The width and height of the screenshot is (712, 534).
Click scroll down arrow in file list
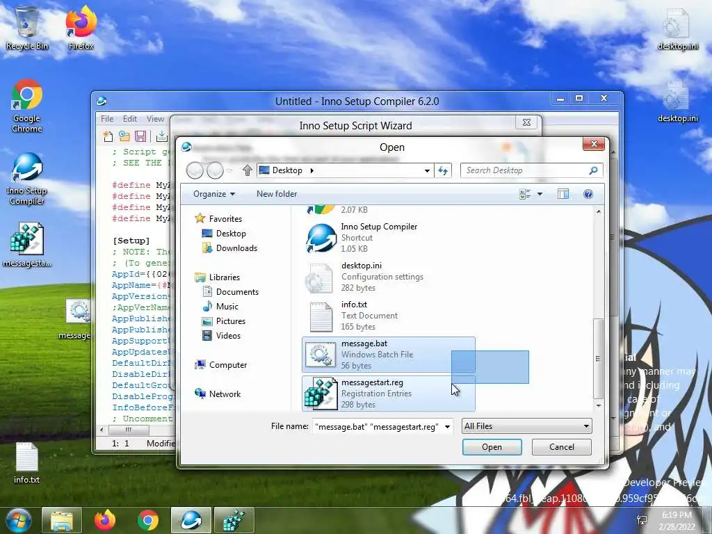coord(599,405)
